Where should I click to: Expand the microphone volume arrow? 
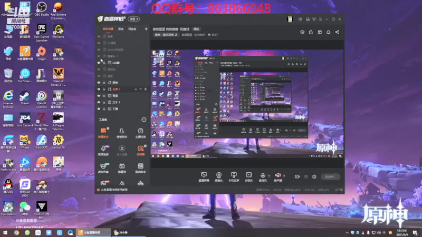[269, 176]
